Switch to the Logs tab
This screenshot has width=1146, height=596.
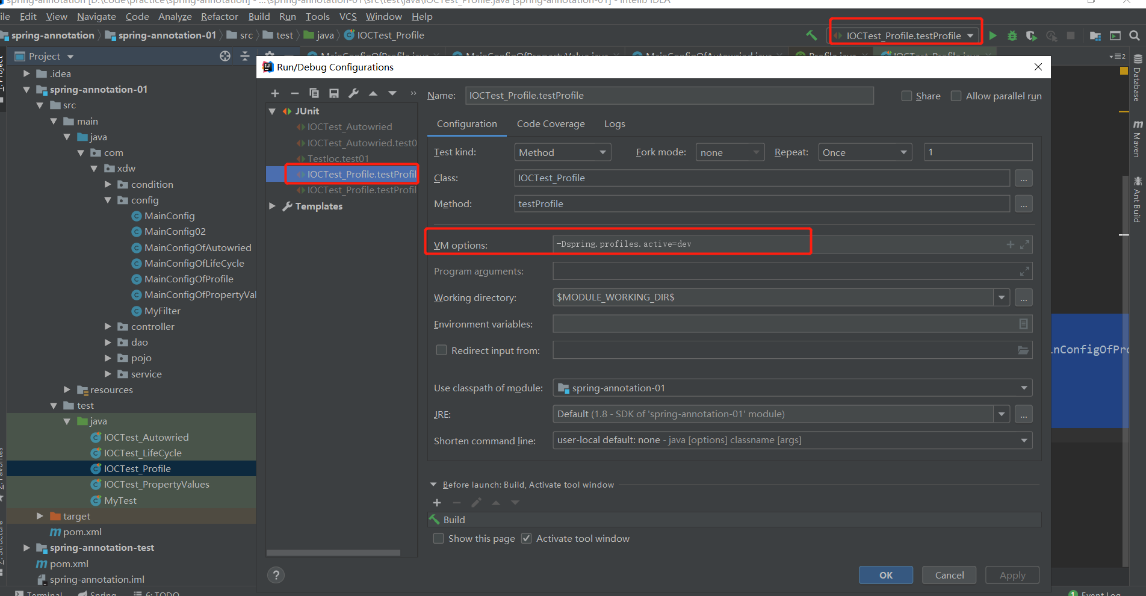point(615,124)
